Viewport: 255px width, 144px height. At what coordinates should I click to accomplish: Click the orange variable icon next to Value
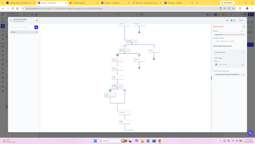[x=219, y=61]
